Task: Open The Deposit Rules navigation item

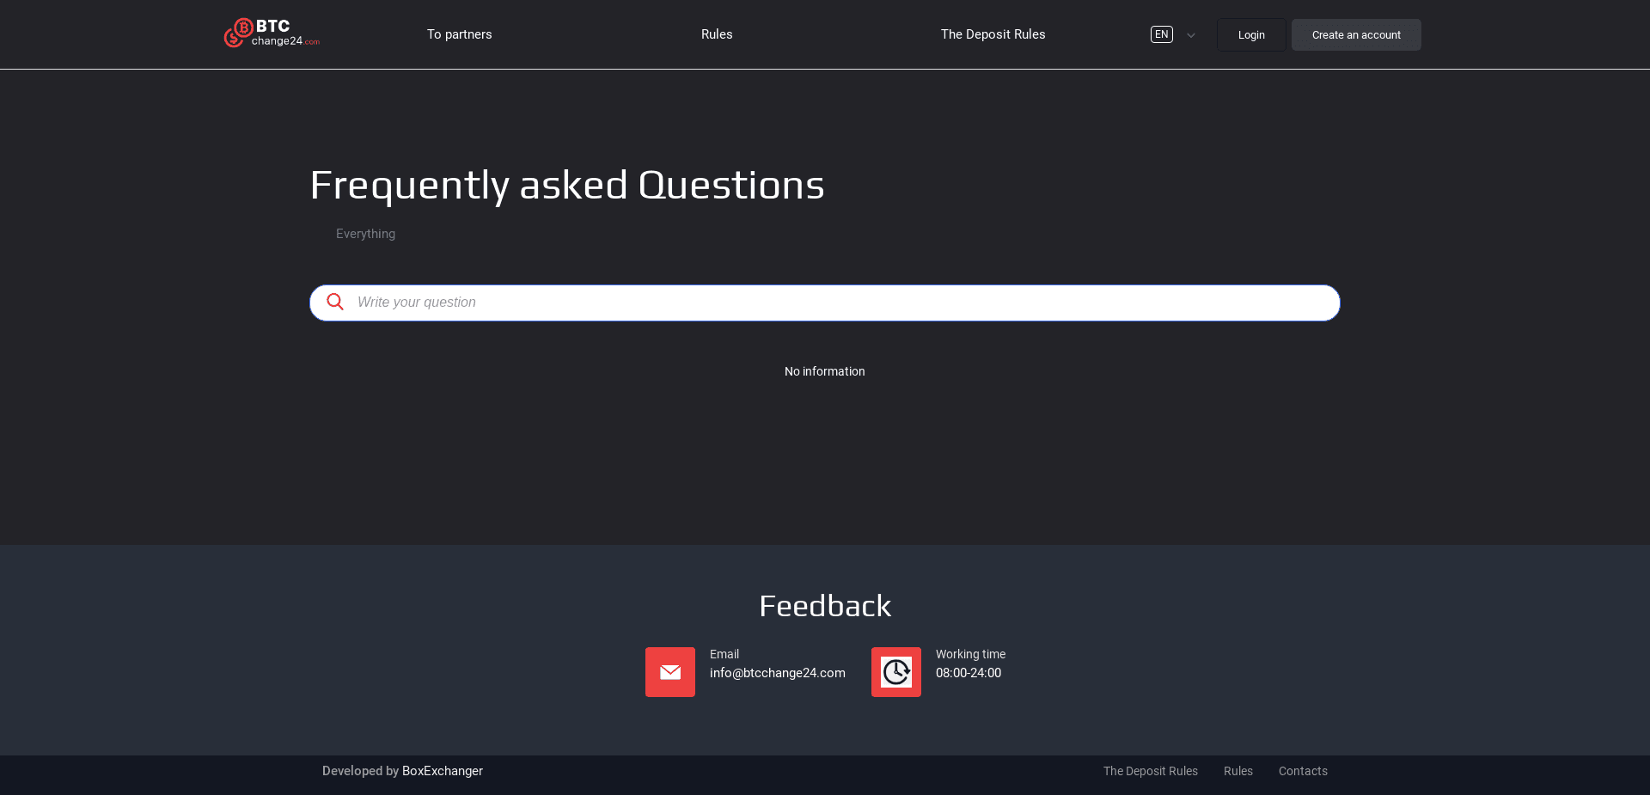Action: (993, 34)
